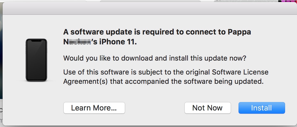Click the black iPhone device icon

(36, 60)
